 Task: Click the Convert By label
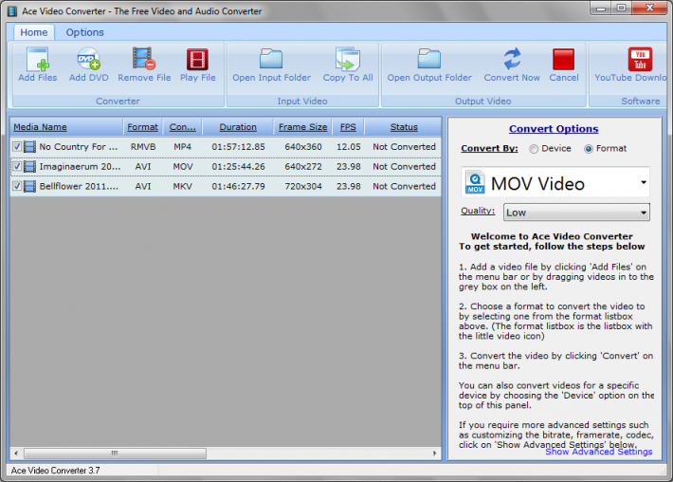[489, 149]
